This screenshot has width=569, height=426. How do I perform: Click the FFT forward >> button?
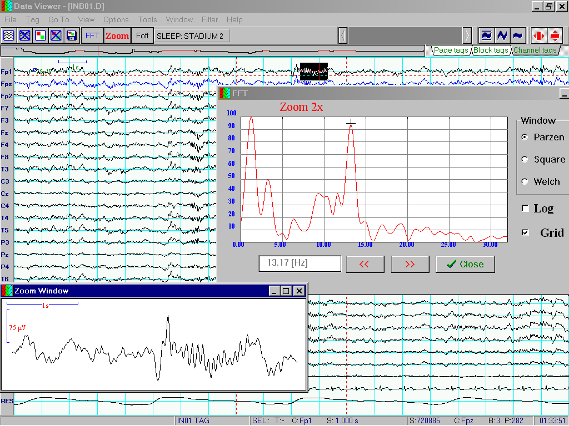(x=410, y=264)
